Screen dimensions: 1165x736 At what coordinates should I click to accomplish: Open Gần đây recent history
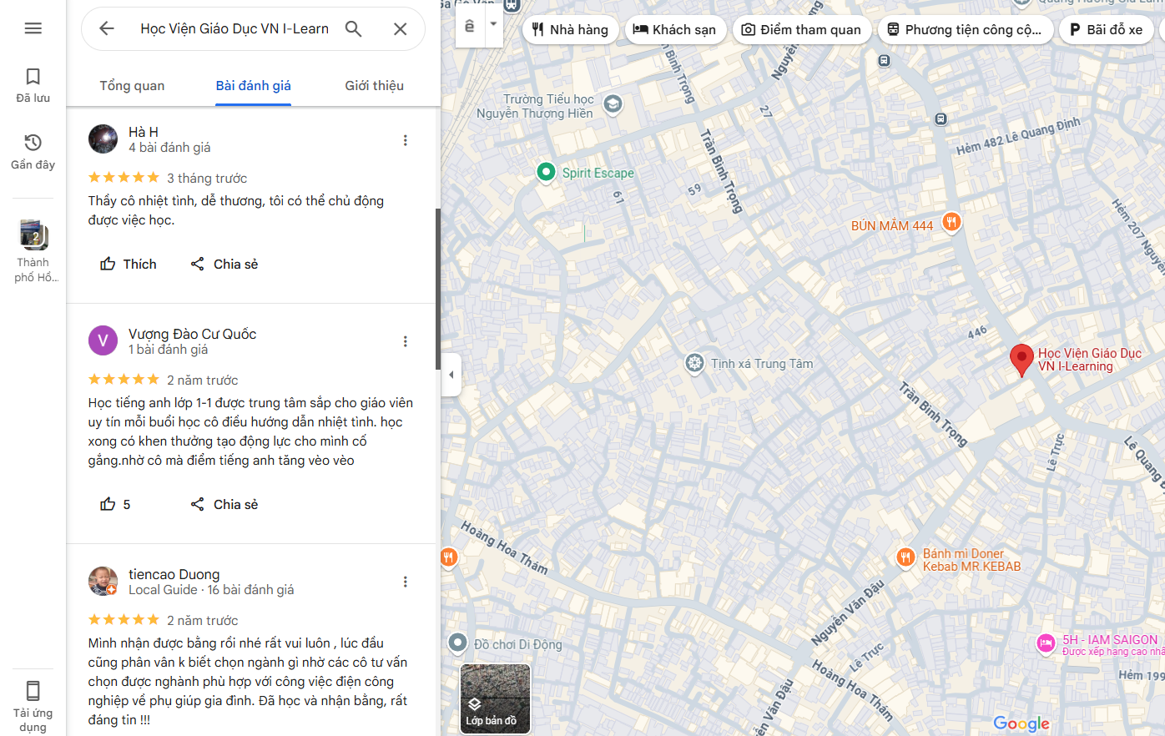[33, 151]
